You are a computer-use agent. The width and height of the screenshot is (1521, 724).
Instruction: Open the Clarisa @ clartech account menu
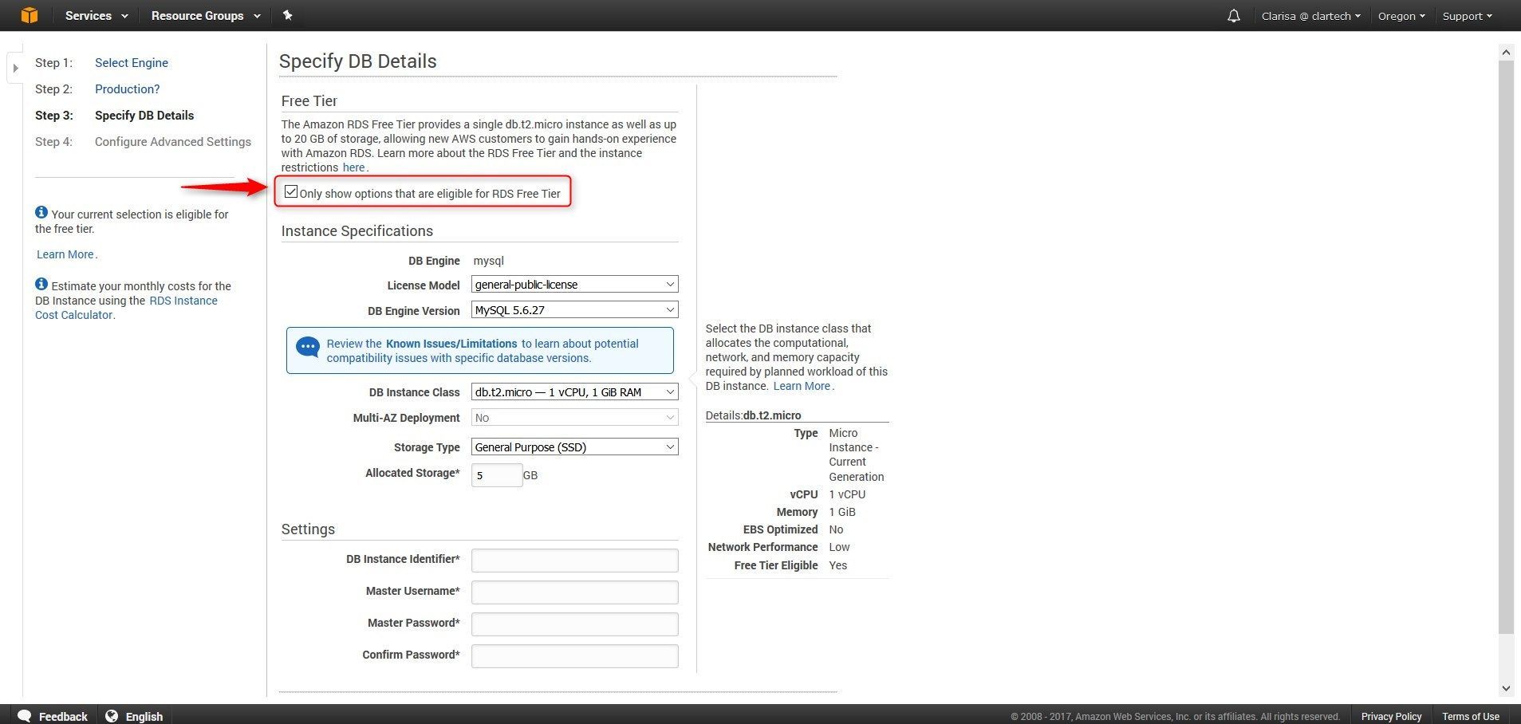pos(1310,16)
